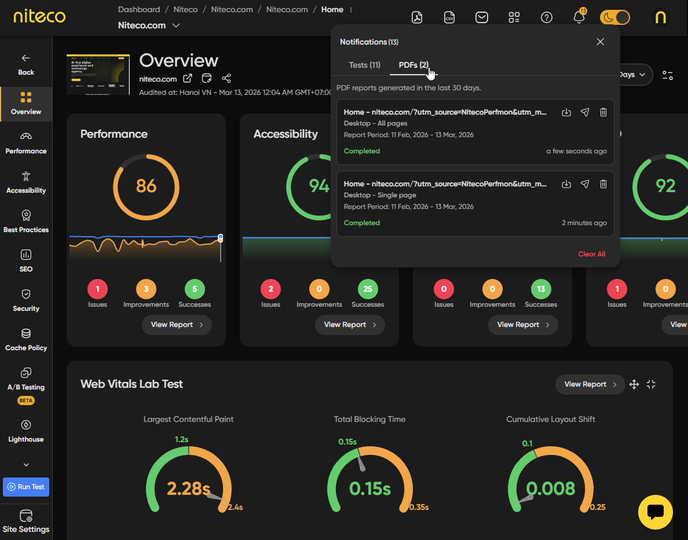Click the PDF export icon in header

click(417, 17)
